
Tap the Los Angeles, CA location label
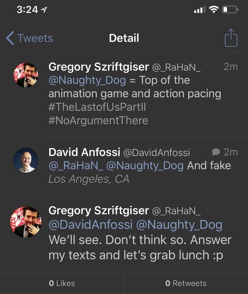pos(89,179)
